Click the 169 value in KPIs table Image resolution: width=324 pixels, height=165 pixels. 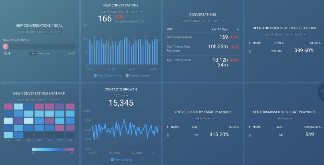pyautogui.click(x=224, y=37)
